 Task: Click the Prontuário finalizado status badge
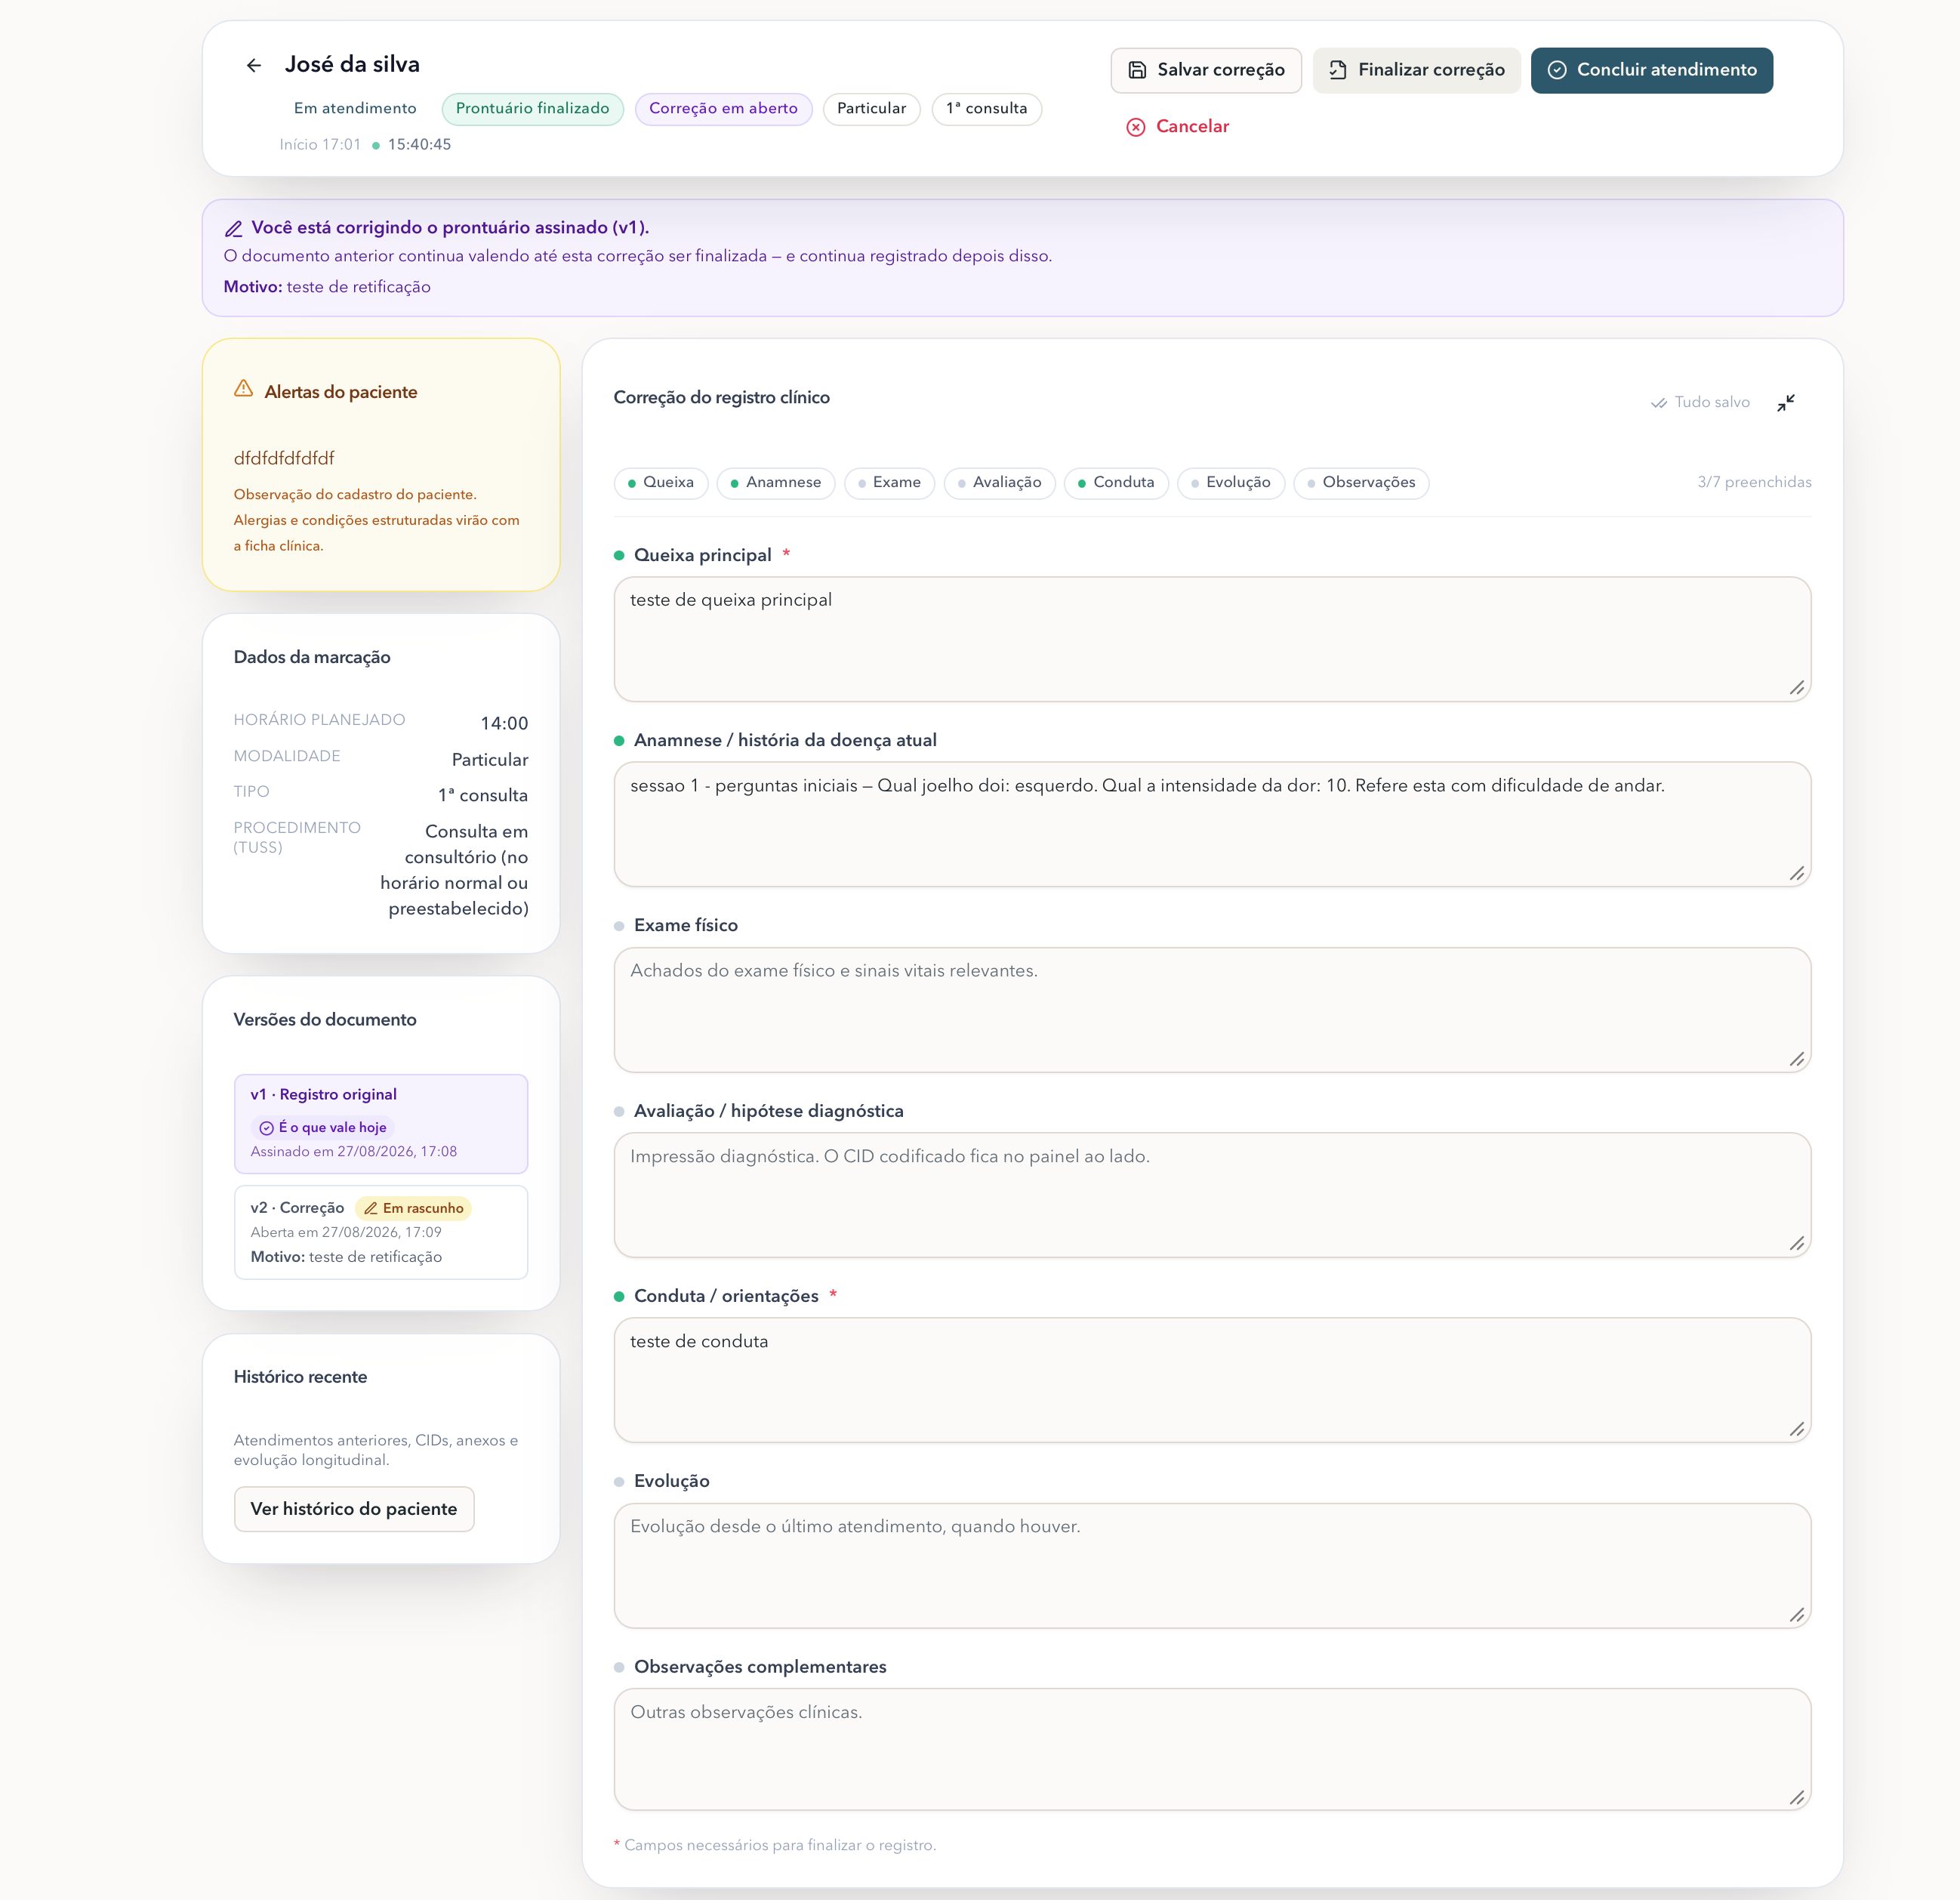coord(533,109)
